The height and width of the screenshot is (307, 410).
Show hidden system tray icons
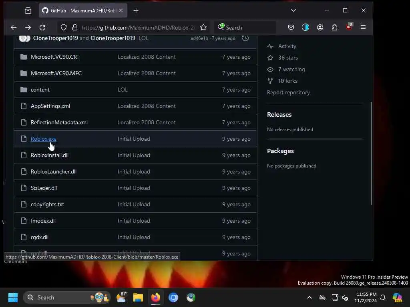(x=310, y=297)
